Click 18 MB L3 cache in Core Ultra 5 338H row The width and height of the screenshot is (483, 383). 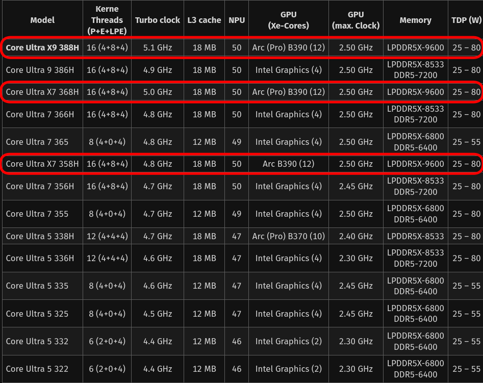204,236
